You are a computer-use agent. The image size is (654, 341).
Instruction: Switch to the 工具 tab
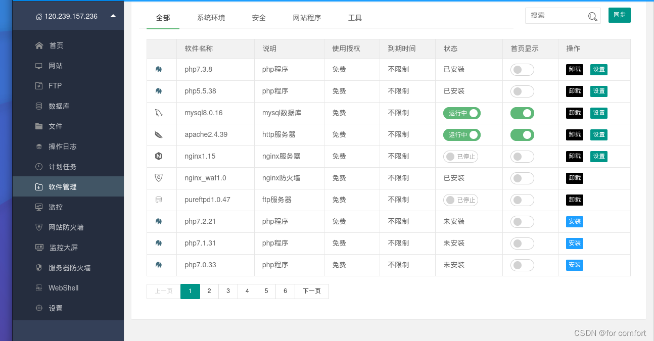[x=355, y=18]
